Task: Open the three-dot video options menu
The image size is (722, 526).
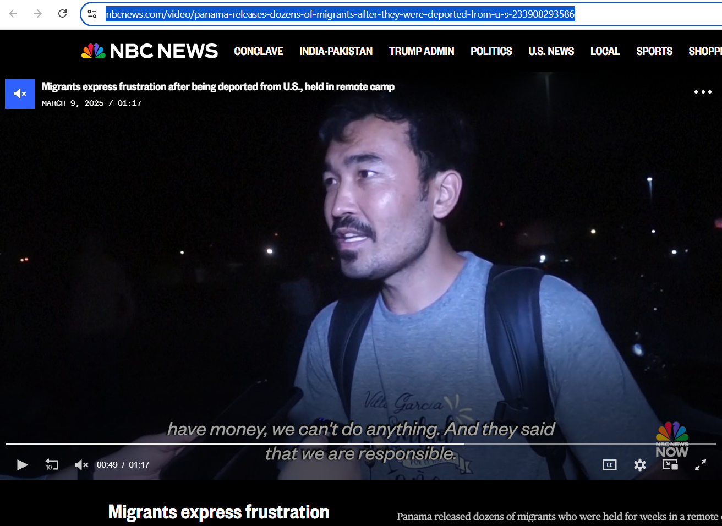Action: pyautogui.click(x=703, y=92)
